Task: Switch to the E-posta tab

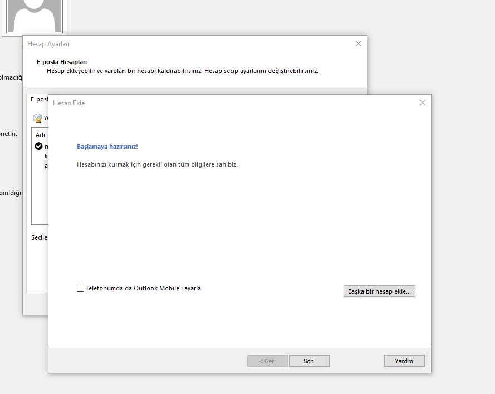Action: point(39,99)
